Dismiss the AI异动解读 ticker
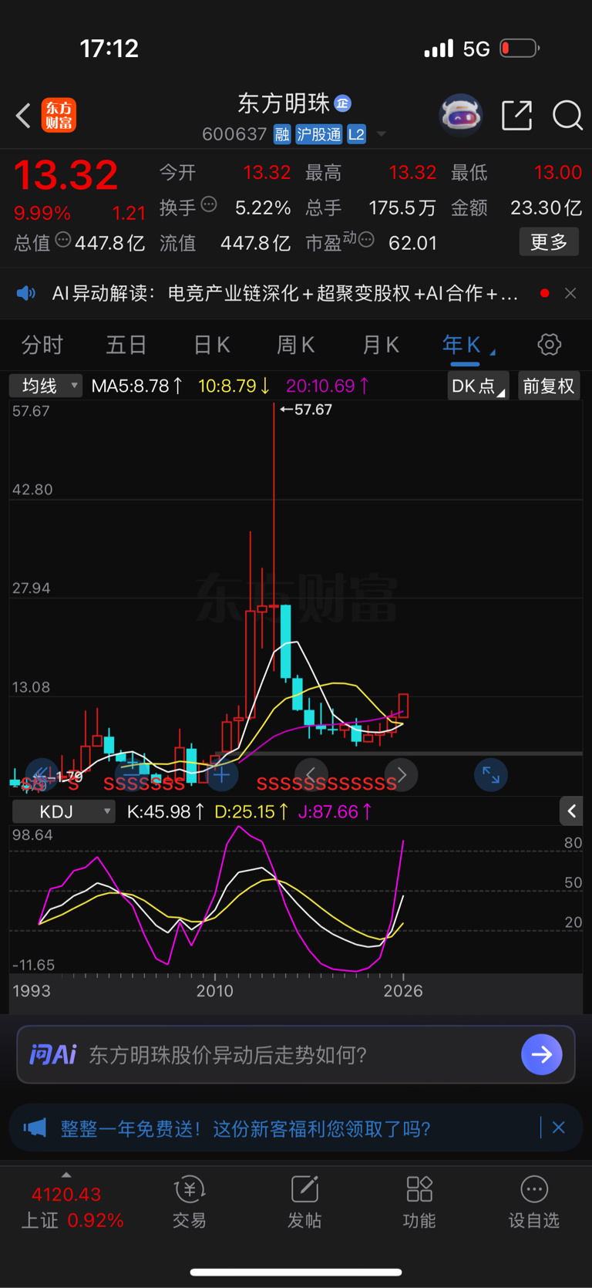The width and height of the screenshot is (592, 1288). tap(570, 293)
